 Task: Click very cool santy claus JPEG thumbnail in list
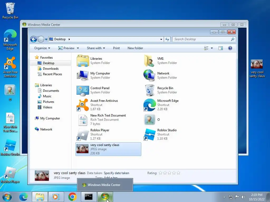(x=82, y=149)
